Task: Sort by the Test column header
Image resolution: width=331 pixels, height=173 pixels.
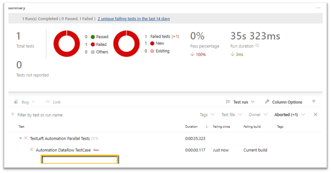Action: [x=22, y=127]
